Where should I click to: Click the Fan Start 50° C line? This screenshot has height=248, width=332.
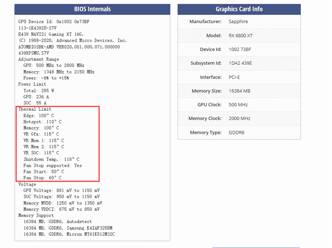click(43, 172)
